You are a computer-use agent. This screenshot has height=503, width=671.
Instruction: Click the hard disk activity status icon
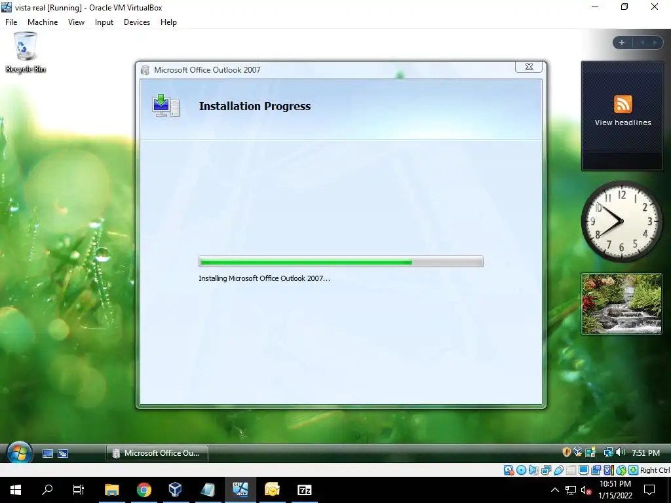pyautogui.click(x=508, y=470)
